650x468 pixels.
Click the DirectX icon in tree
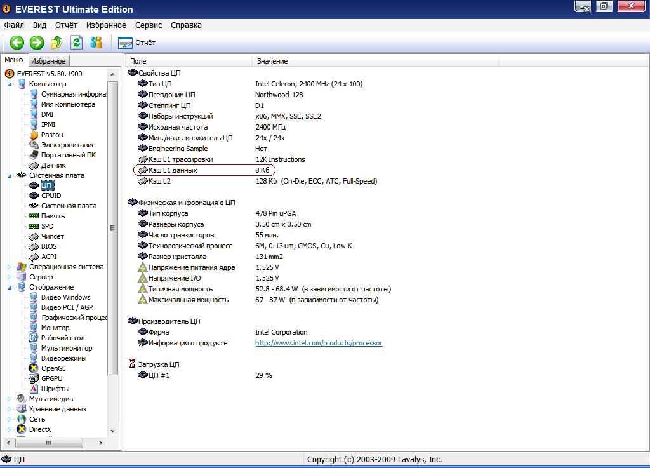pyautogui.click(x=22, y=429)
